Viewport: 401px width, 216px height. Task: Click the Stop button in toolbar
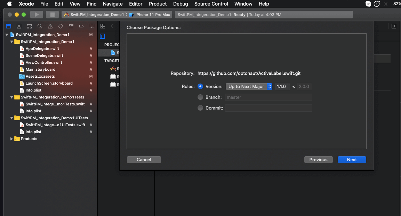[53, 15]
